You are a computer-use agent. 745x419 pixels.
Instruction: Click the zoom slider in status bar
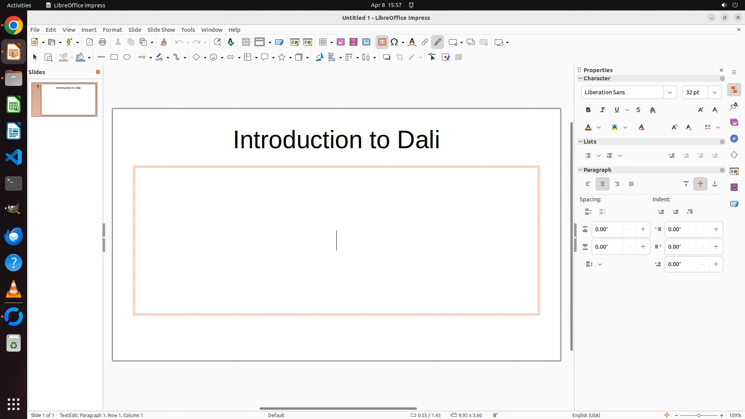click(698, 416)
